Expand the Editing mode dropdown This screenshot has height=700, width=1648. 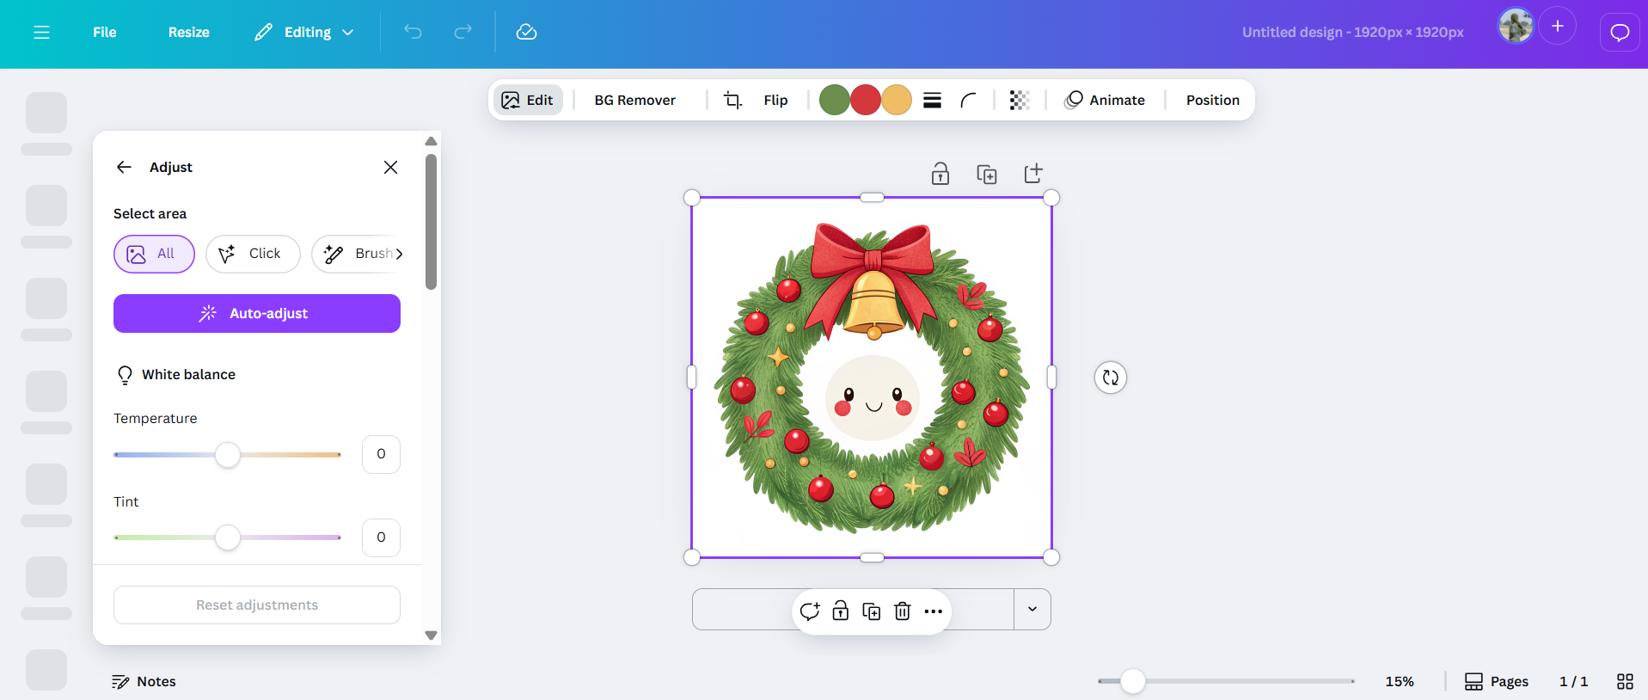point(304,32)
